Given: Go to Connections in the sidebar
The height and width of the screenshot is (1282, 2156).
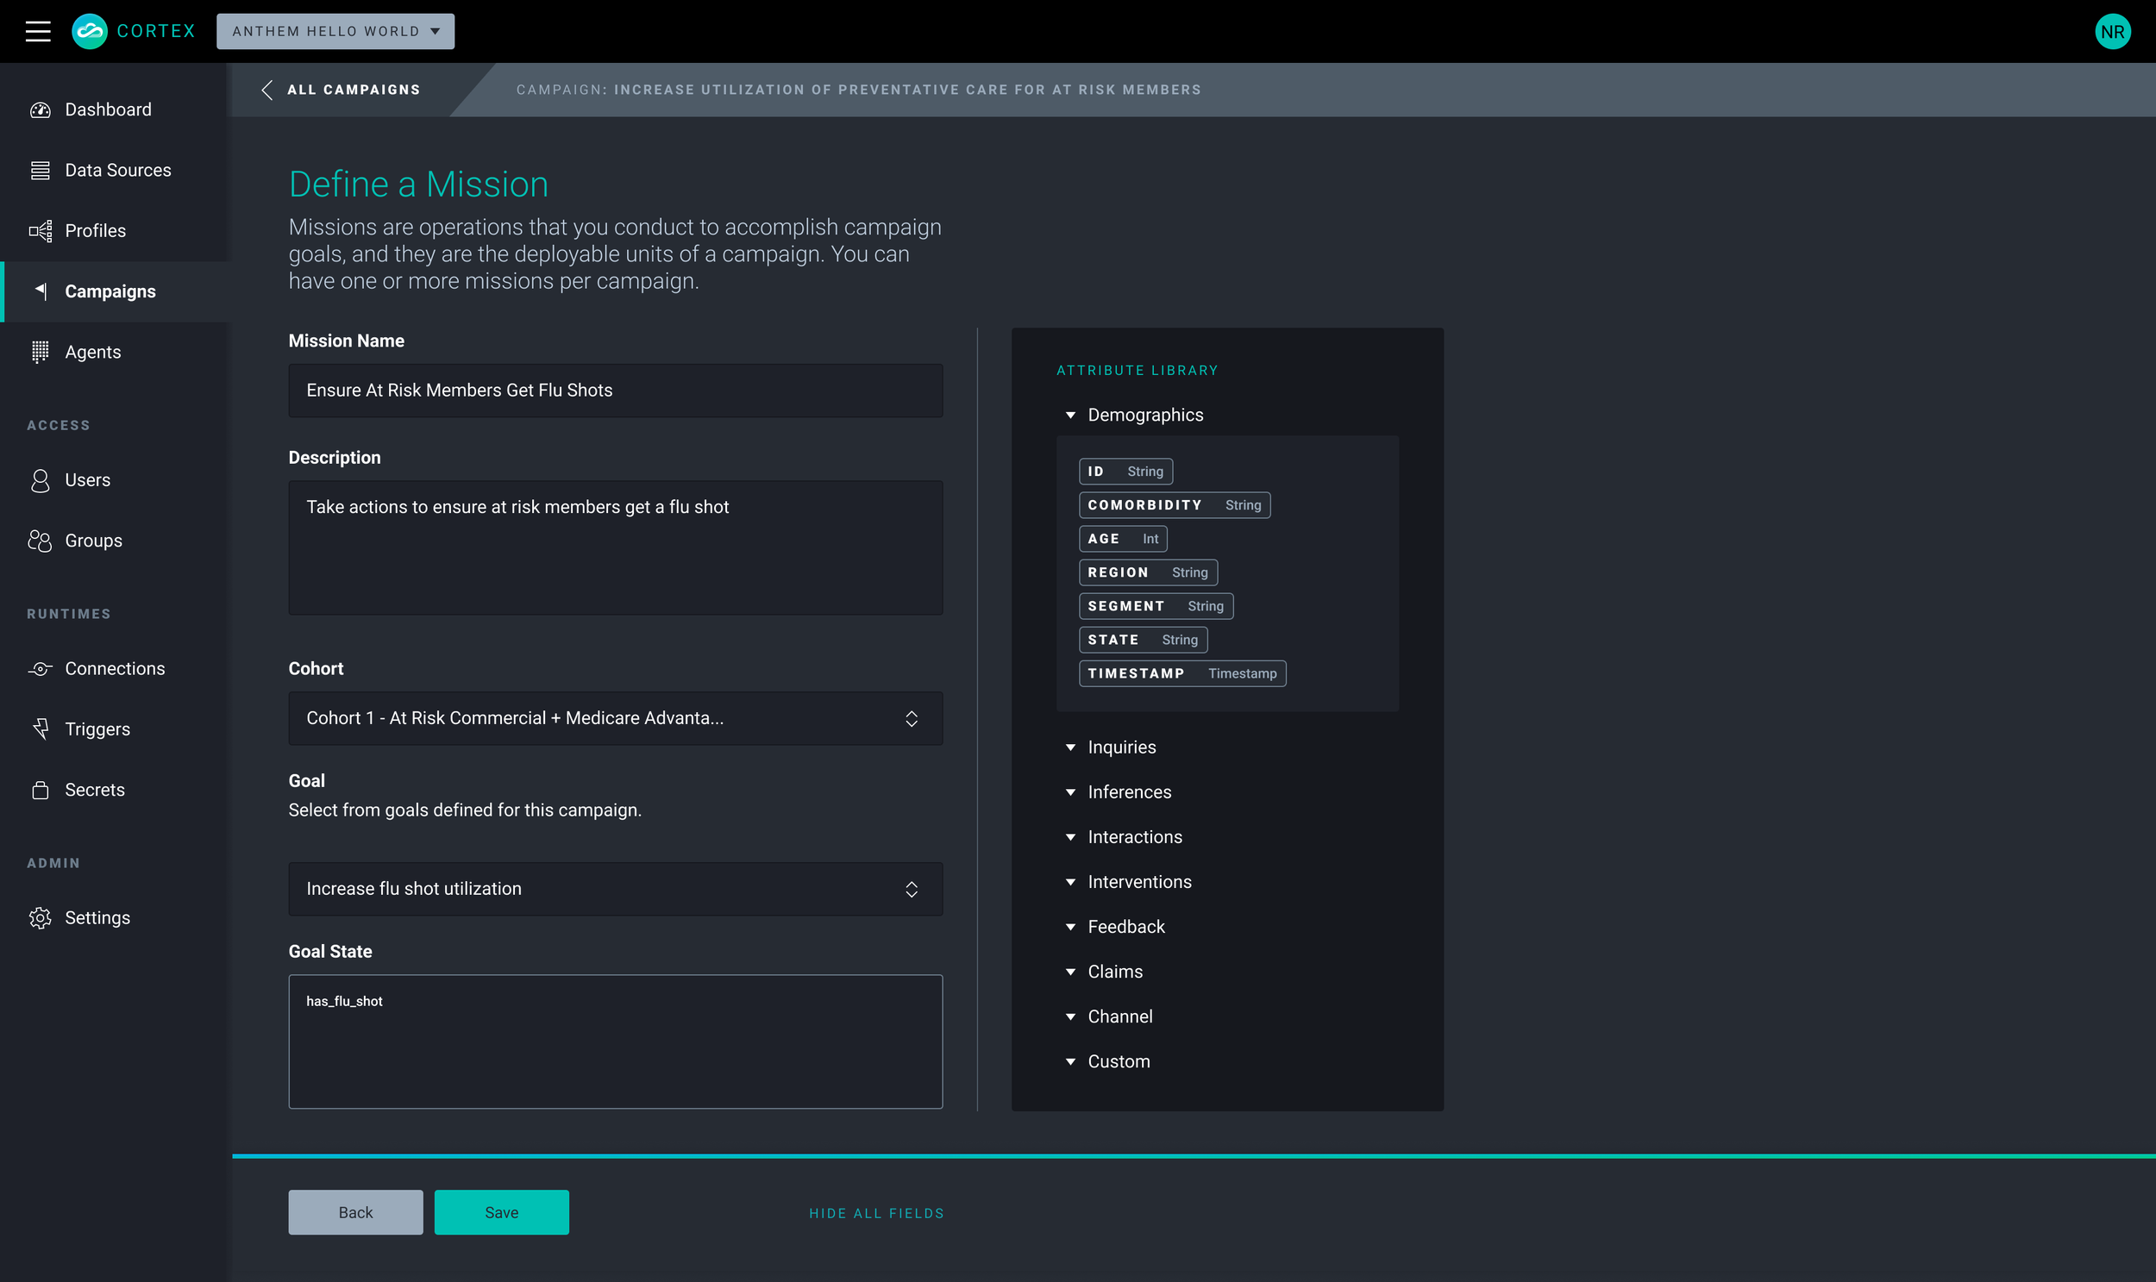Looking at the screenshot, I should click(114, 669).
